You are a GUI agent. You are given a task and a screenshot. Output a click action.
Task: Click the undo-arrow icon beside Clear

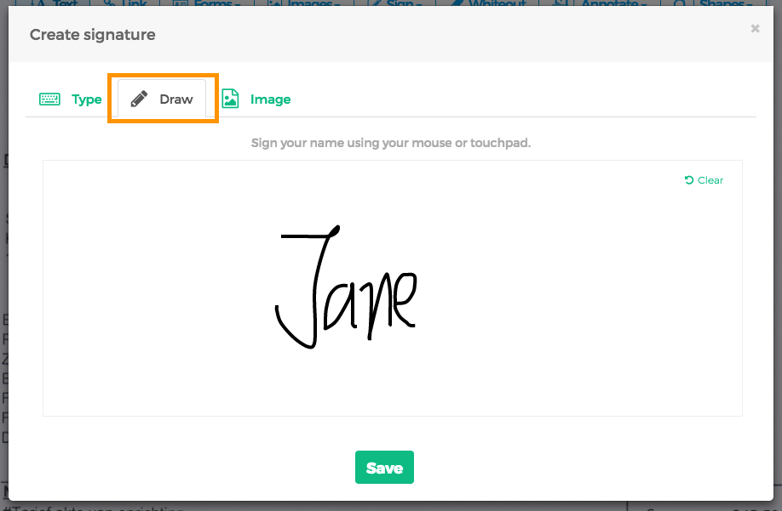click(x=688, y=179)
